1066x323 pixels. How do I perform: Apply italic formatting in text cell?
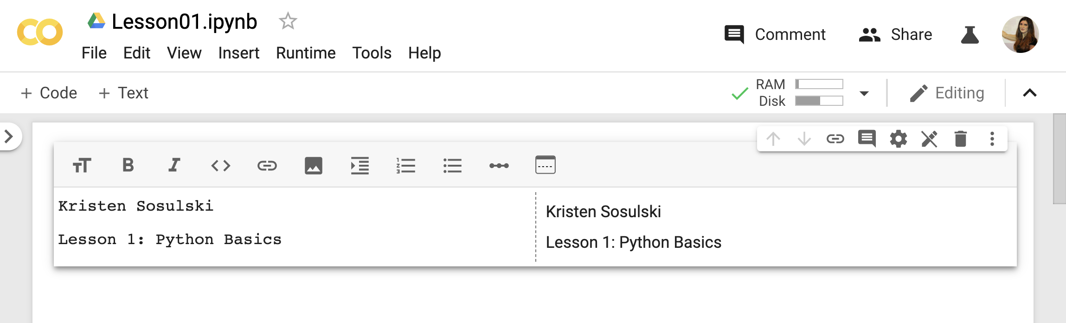[174, 165]
